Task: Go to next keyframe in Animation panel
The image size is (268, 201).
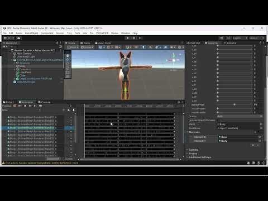Action: pos(35,106)
